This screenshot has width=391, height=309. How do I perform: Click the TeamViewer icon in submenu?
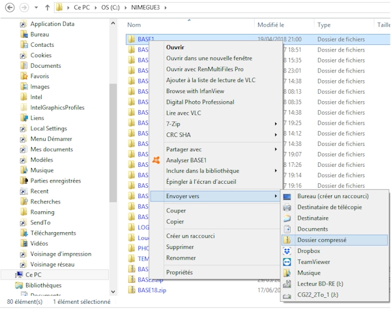click(x=287, y=262)
